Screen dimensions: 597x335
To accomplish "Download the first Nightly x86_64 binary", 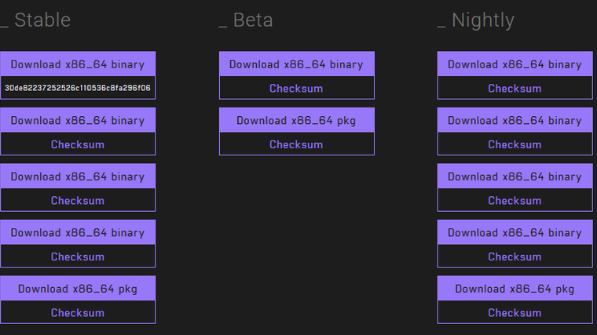I will click(x=515, y=64).
